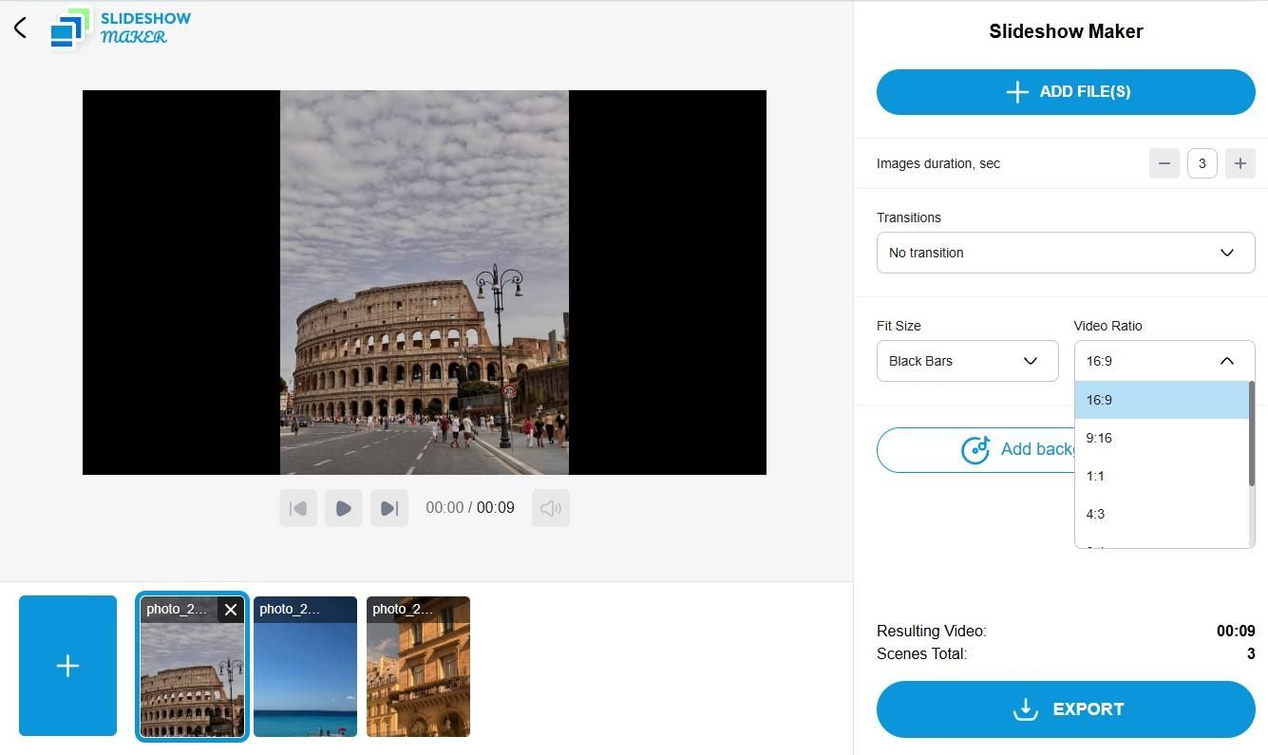The image size is (1268, 755).
Task: Collapse the Video Ratio dropdown
Action: click(x=1164, y=361)
